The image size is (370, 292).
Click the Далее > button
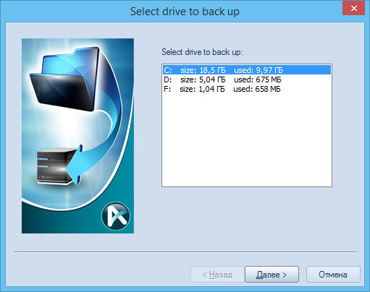point(272,275)
